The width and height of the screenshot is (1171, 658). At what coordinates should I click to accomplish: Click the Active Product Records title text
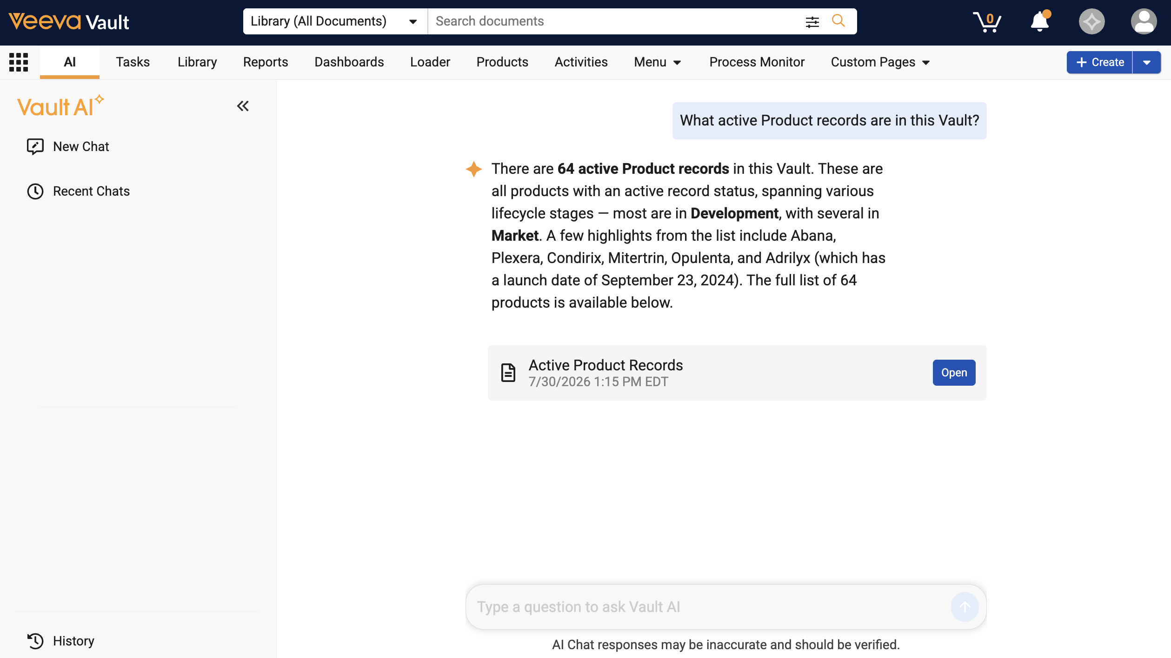pyautogui.click(x=605, y=365)
